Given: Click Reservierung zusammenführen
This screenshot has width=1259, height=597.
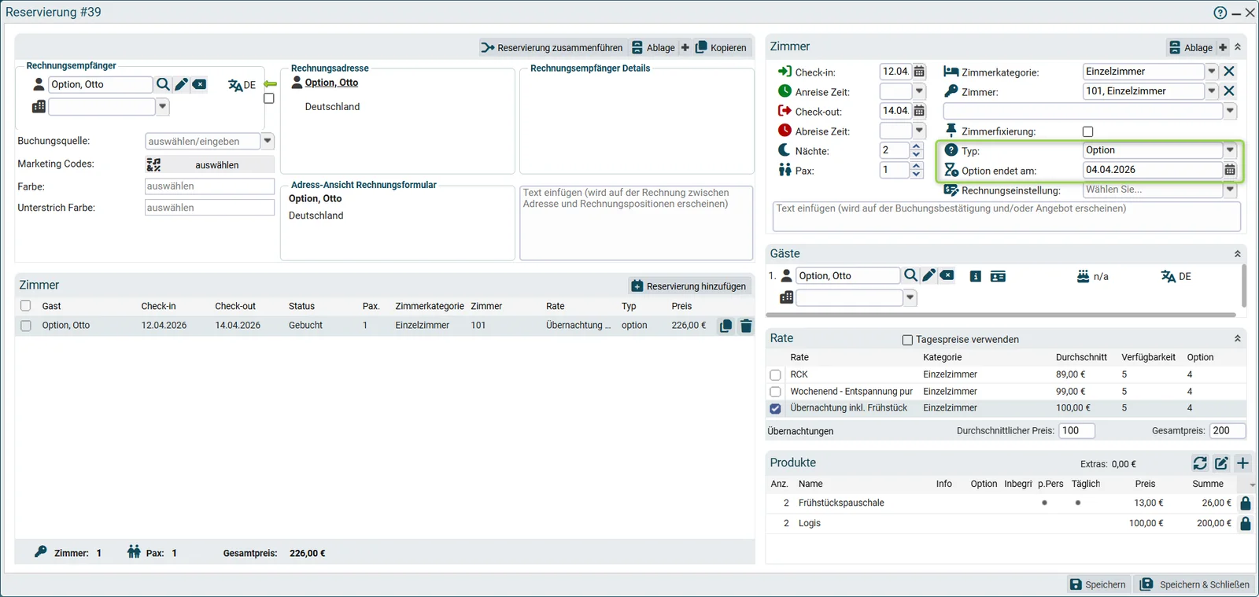Looking at the screenshot, I should click(x=552, y=47).
